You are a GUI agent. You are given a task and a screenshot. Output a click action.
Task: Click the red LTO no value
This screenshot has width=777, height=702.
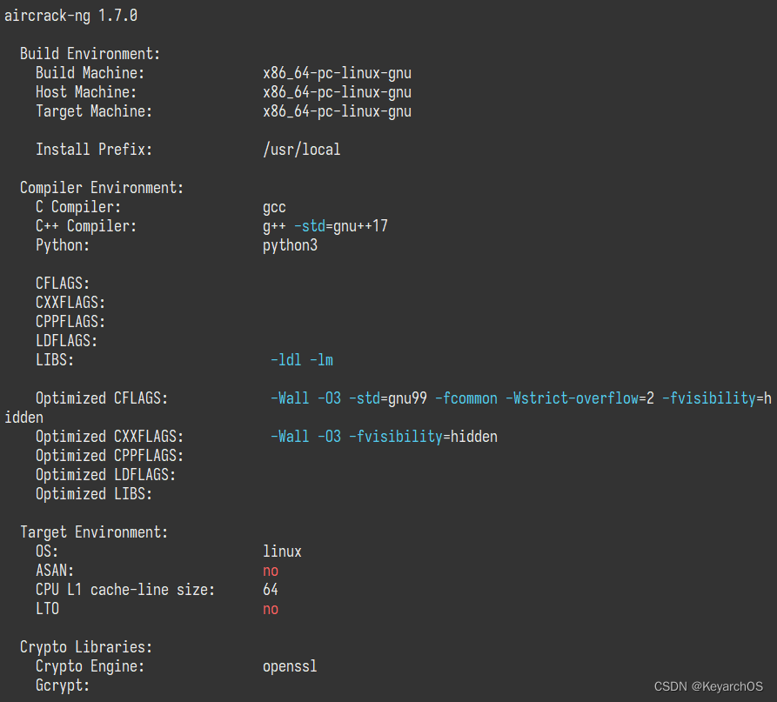click(270, 608)
